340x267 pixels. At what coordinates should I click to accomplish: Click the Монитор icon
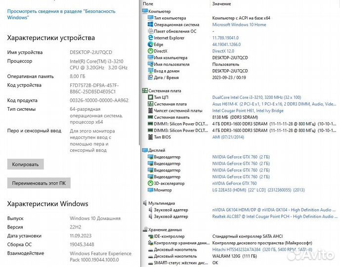[x=150, y=190]
